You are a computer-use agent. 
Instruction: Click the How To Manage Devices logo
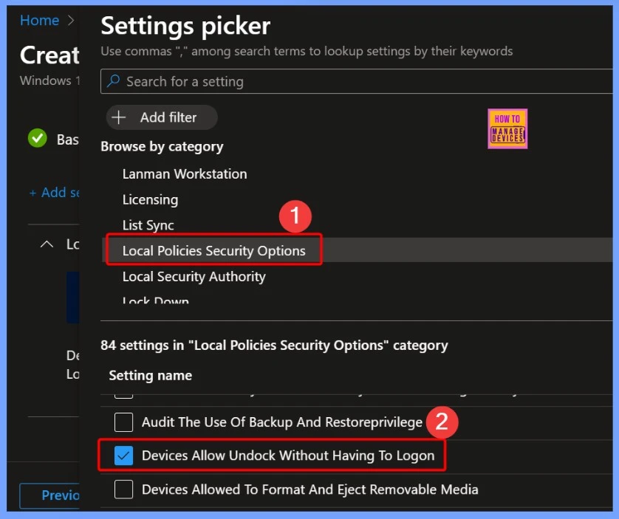click(x=507, y=129)
